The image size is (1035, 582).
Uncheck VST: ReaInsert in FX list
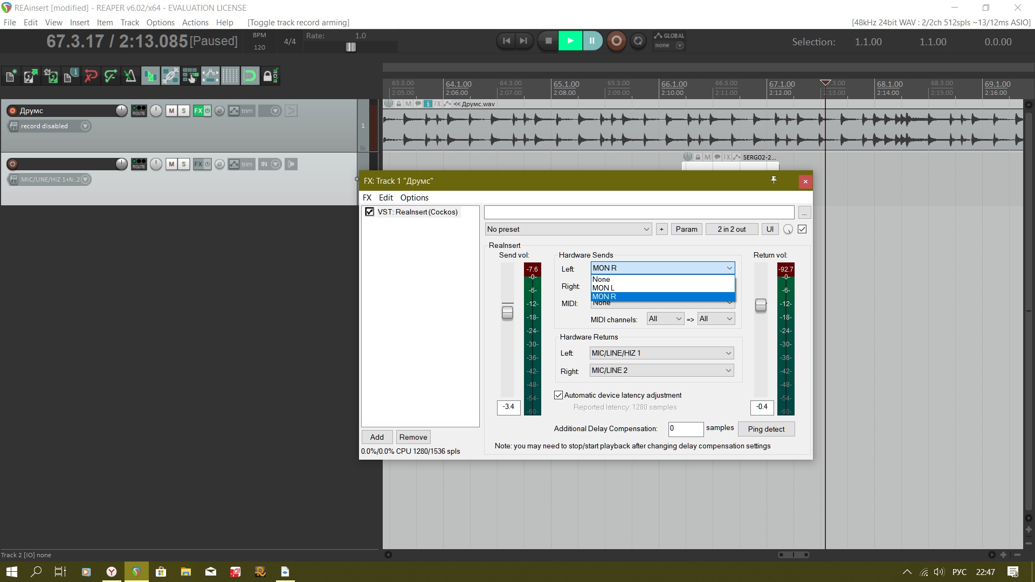369,212
